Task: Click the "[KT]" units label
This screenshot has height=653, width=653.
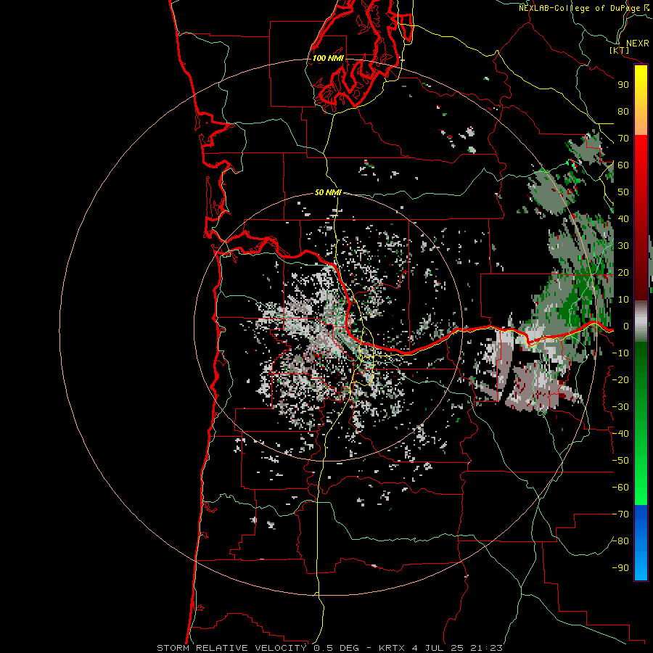Action: [x=620, y=50]
